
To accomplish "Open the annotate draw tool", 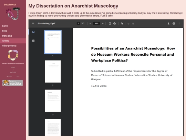I will pos(122,24).
